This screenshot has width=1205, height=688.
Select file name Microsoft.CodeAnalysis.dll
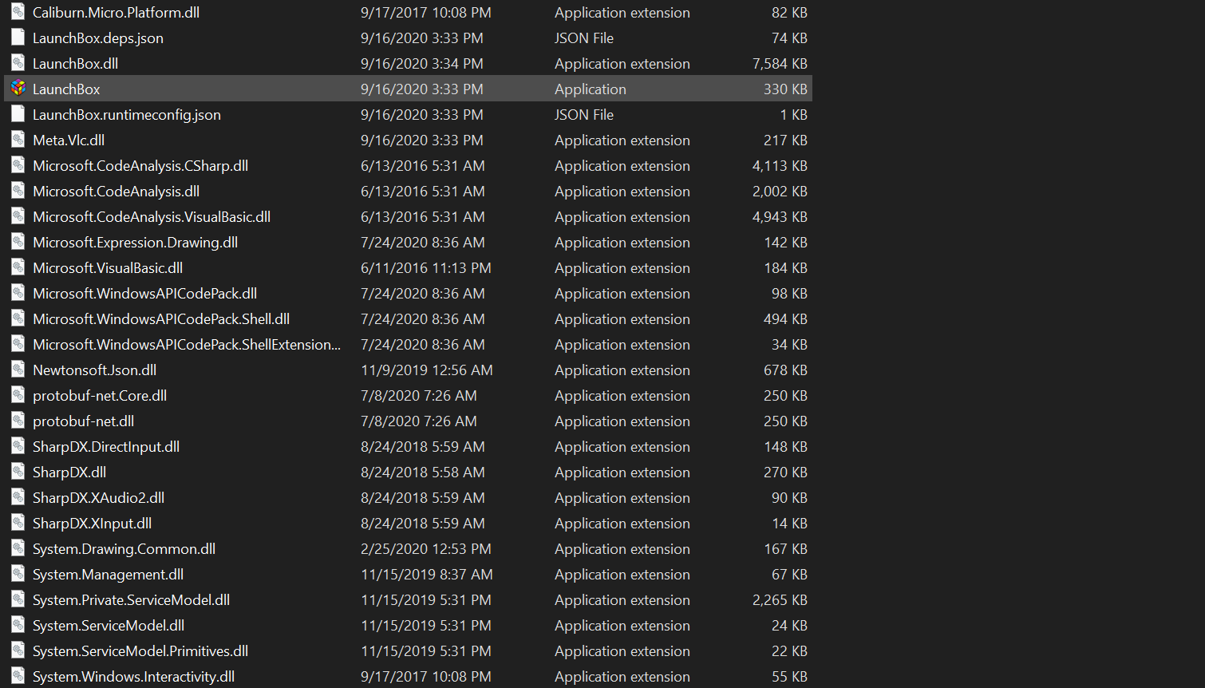pyautogui.click(x=116, y=192)
